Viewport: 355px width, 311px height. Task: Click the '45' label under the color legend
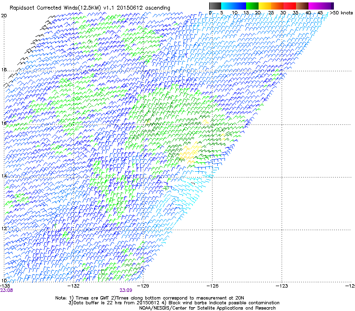[320, 13]
